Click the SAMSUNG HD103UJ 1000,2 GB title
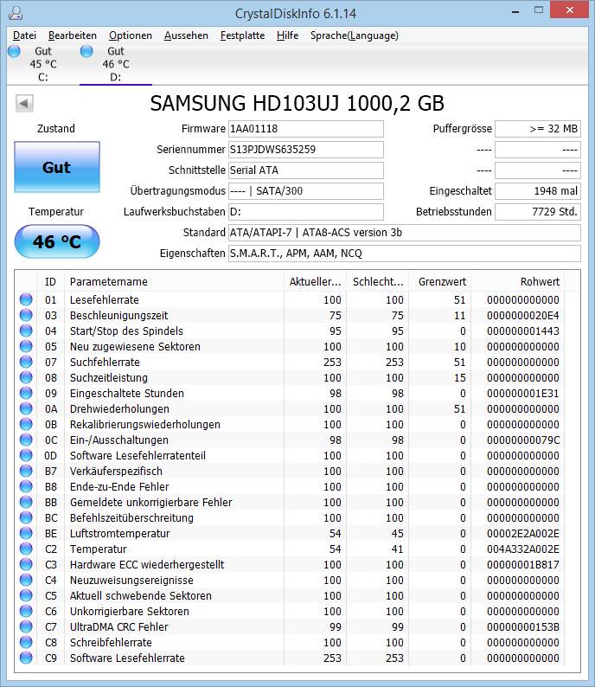The width and height of the screenshot is (595, 687). click(297, 104)
